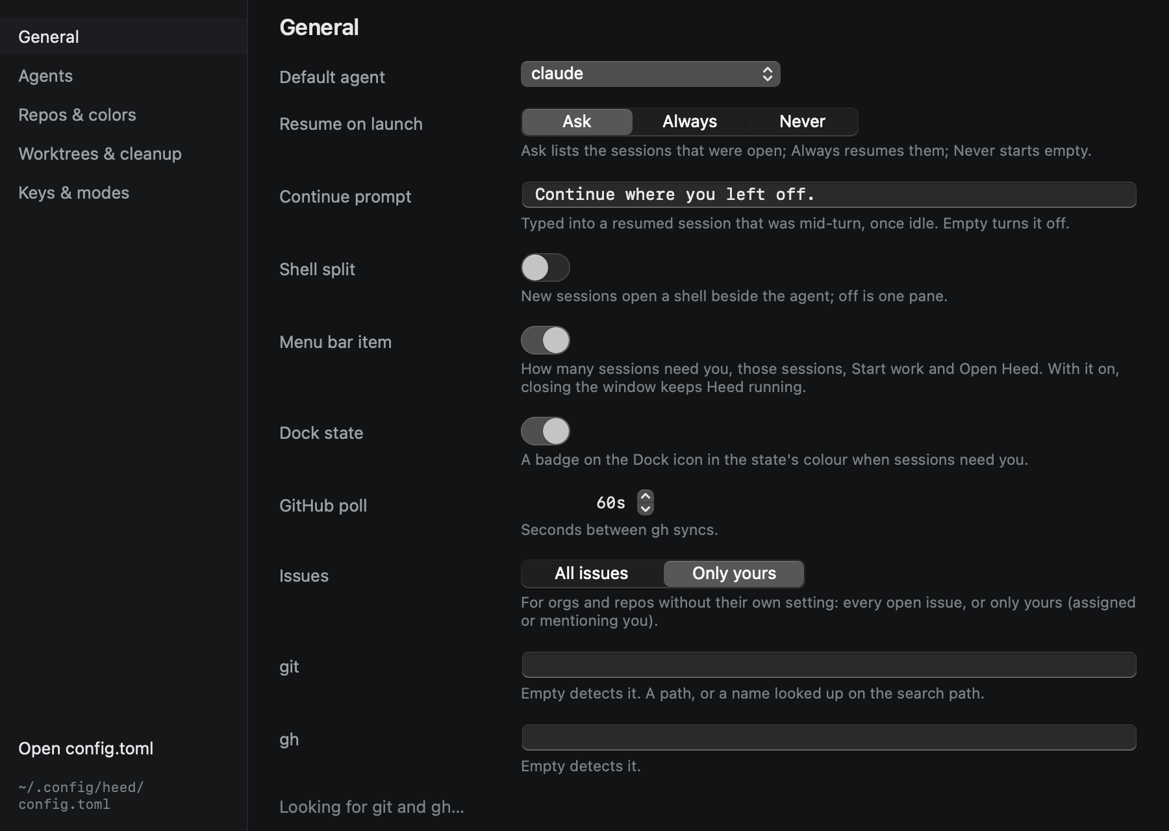The height and width of the screenshot is (831, 1169).
Task: Click the General page heading
Action: click(319, 27)
